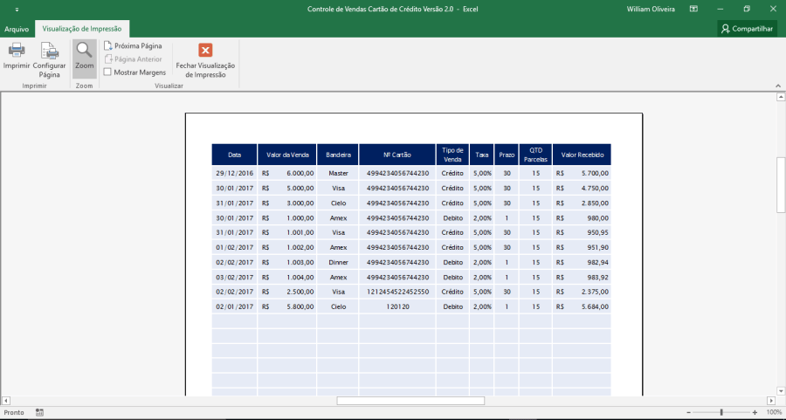Click the card number 120120 cell
Image resolution: width=786 pixels, height=420 pixels.
click(x=397, y=306)
